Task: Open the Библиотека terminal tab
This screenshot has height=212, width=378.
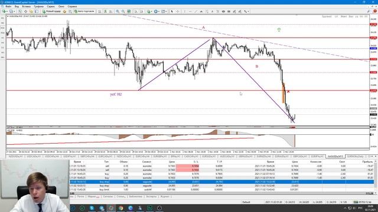Action: [x=135, y=196]
